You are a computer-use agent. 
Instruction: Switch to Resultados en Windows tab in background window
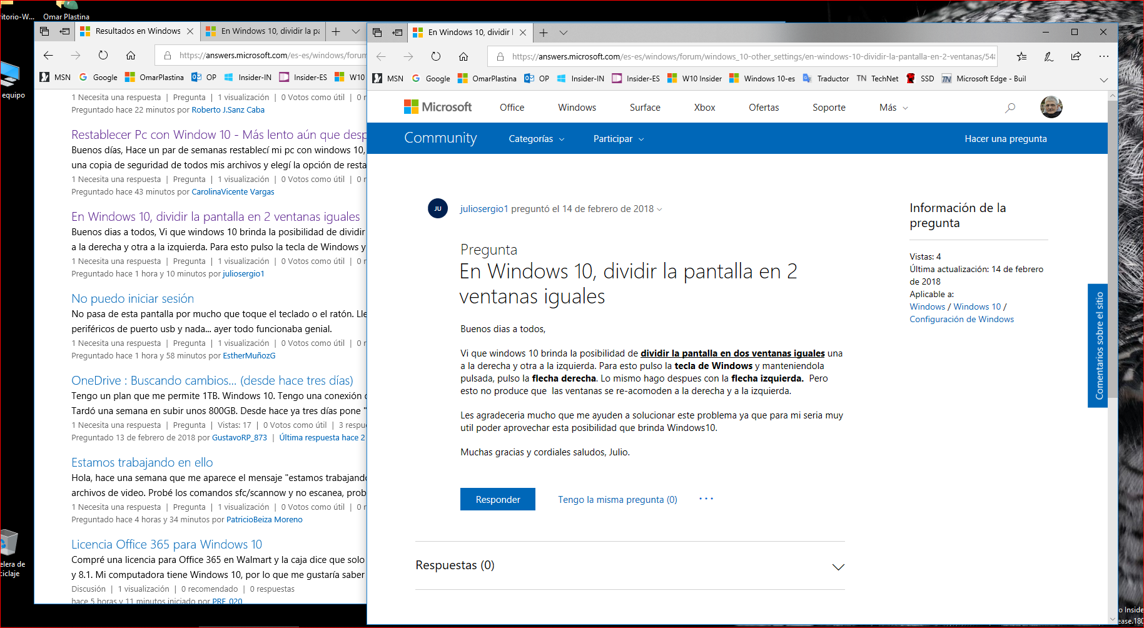point(137,31)
